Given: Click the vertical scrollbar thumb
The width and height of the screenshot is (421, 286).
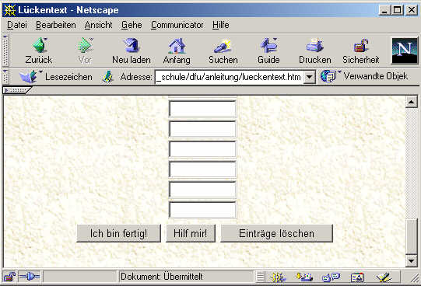Looking at the screenshot, I should [x=412, y=236].
